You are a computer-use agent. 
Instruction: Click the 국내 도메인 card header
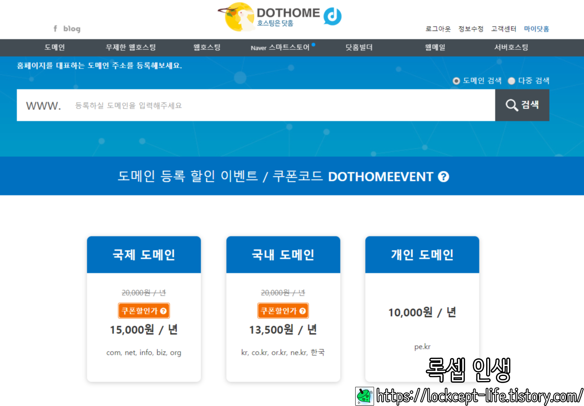pos(283,255)
